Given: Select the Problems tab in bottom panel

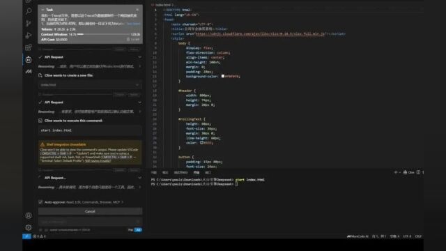Looking at the screenshot, I should (x=154, y=172).
